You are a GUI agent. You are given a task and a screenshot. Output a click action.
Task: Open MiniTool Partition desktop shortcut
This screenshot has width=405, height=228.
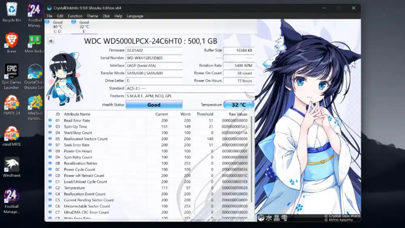(x=35, y=108)
